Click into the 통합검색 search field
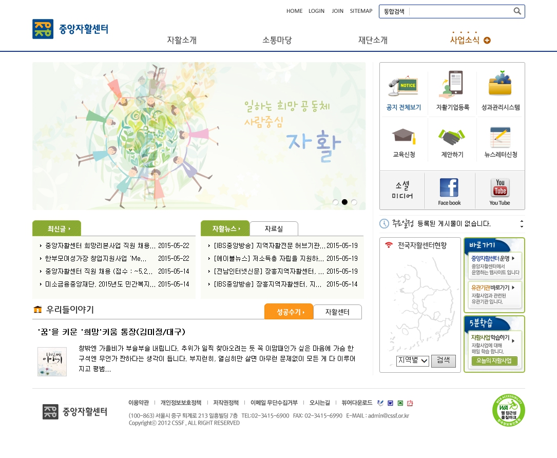The height and width of the screenshot is (458, 557). click(459, 11)
